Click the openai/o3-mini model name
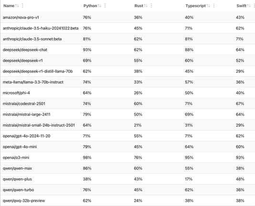This screenshot has width=255, height=206. [16, 158]
